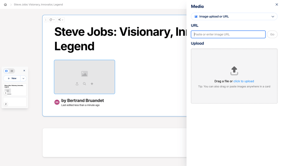Open the AI edit sparkle dropdown
282x166 pixels.
tap(61, 20)
